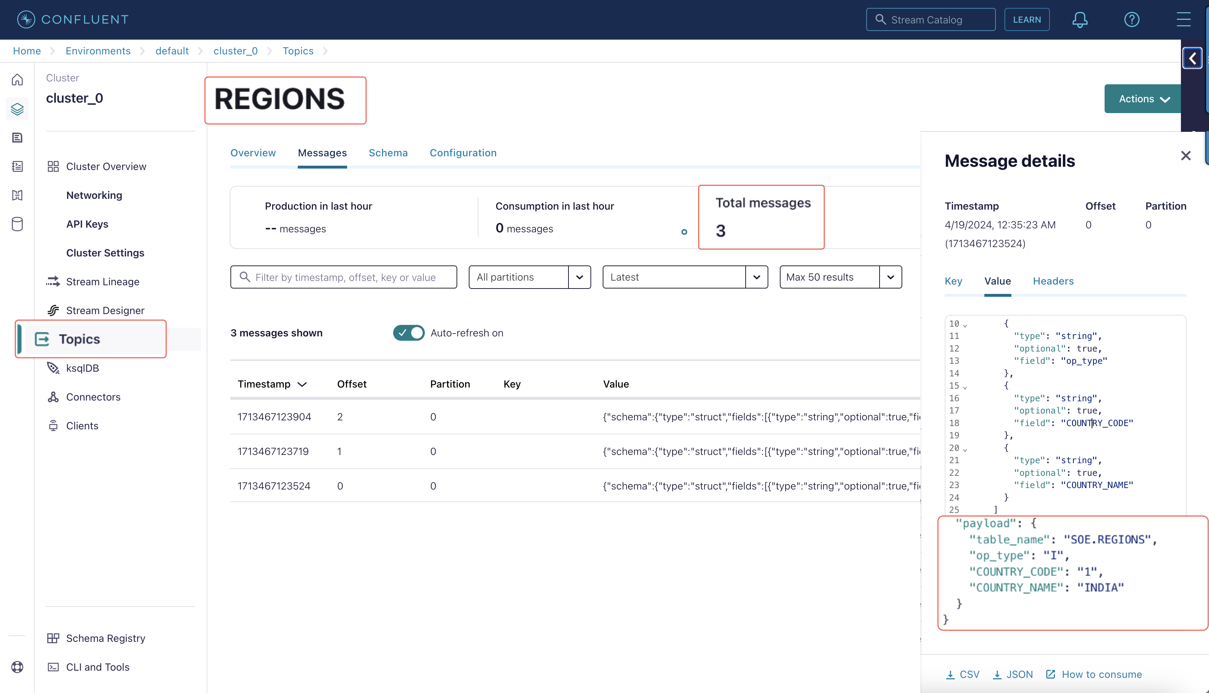Click the notifications bell icon
1209x693 pixels.
(x=1080, y=19)
